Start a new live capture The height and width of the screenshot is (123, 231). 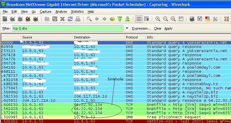pos(20,19)
